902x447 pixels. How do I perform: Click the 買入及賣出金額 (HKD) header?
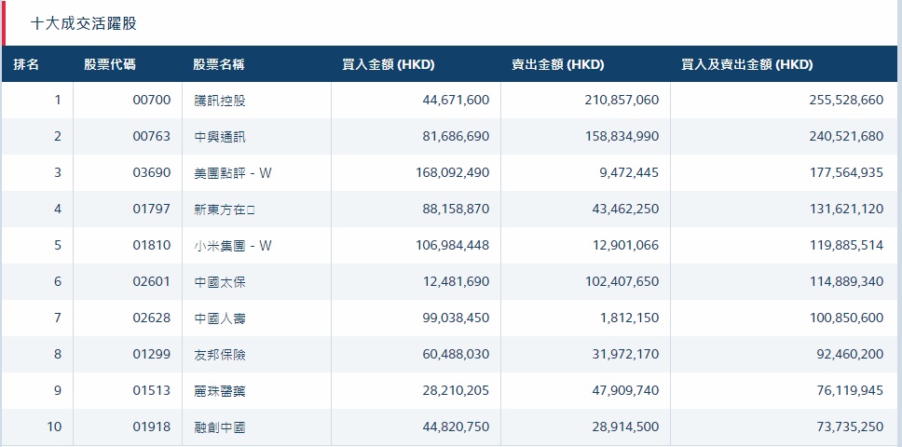click(x=746, y=64)
